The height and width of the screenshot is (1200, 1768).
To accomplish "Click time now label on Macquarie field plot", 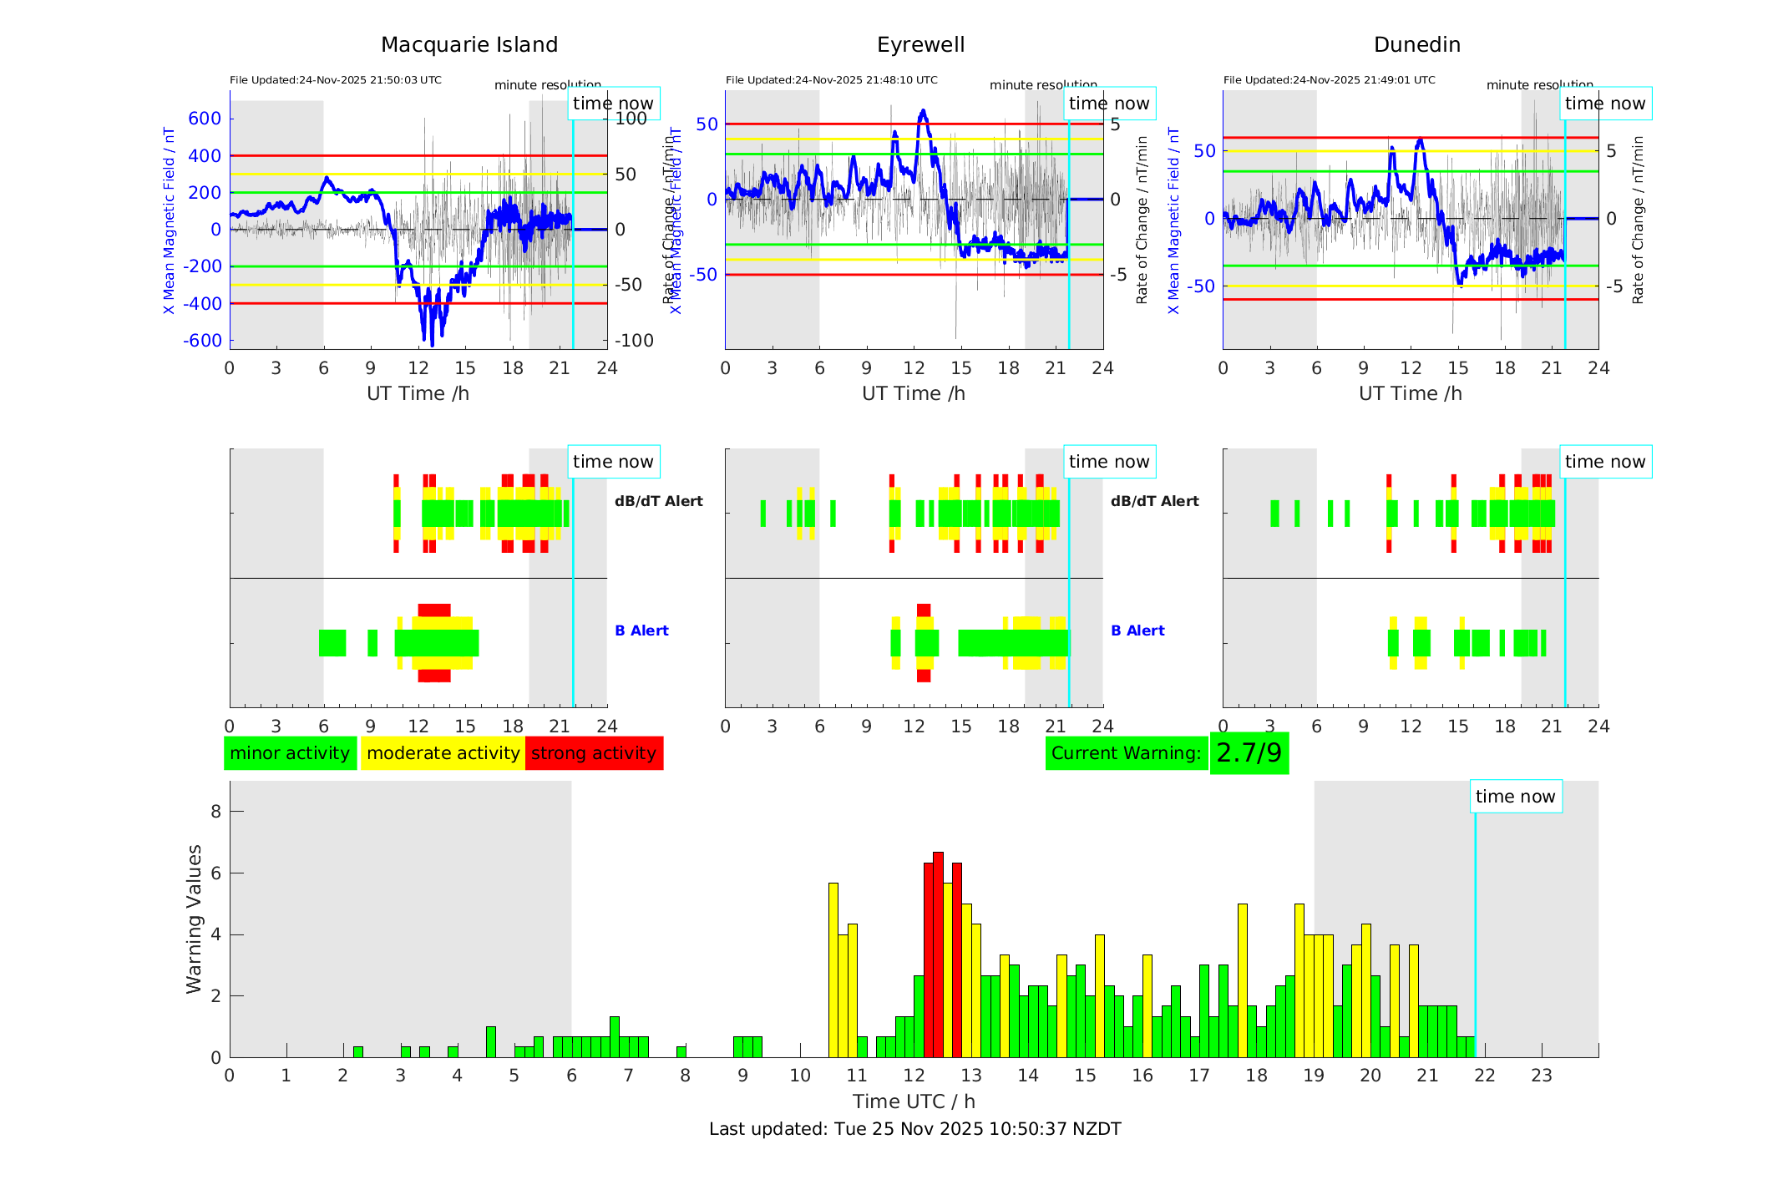I will point(613,104).
